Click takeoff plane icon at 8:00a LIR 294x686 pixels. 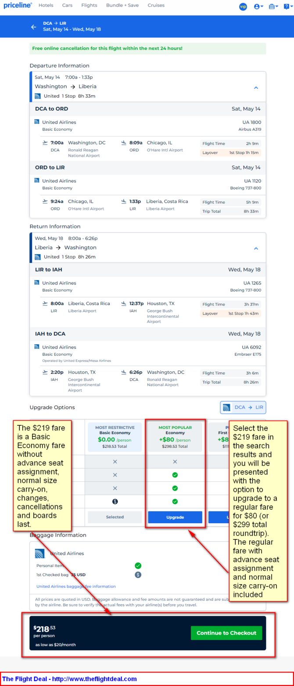coord(45,303)
